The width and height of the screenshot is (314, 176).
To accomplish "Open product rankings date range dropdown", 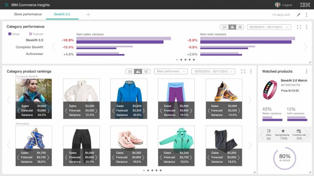I will [x=214, y=71].
